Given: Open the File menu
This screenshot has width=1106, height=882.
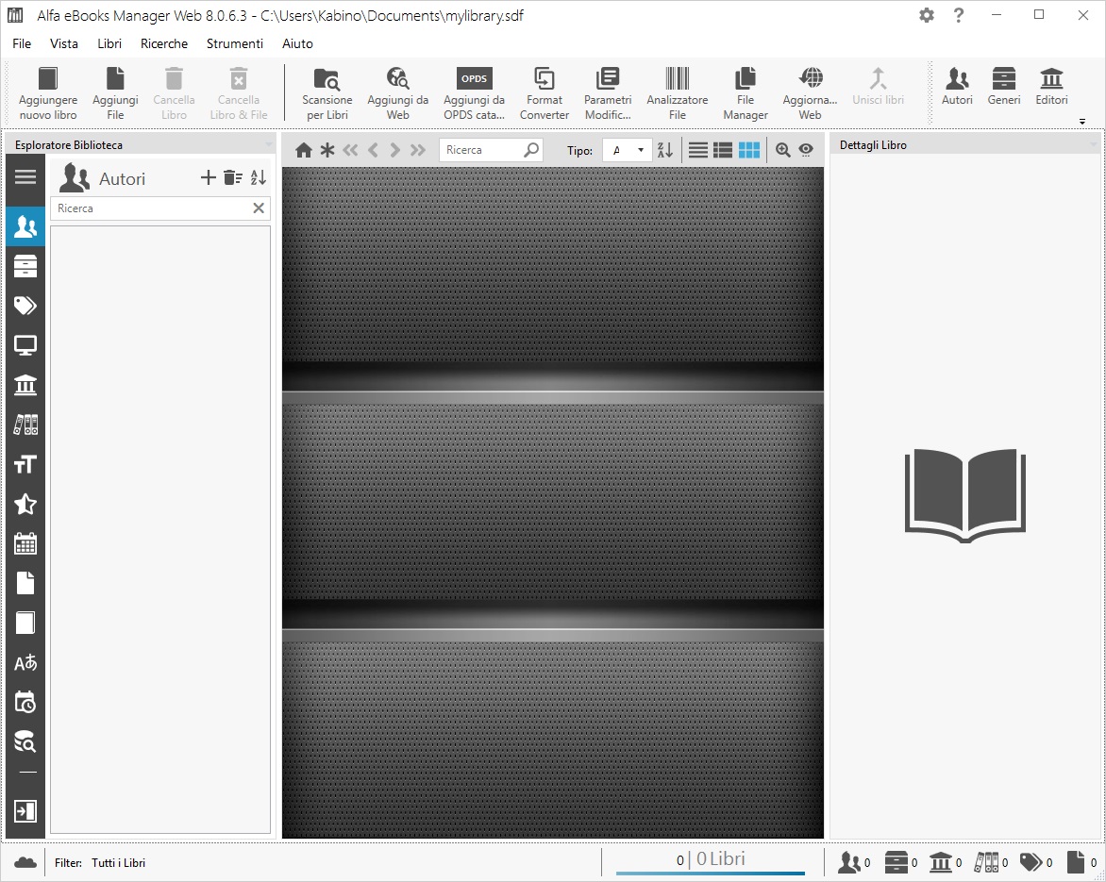Looking at the screenshot, I should coord(22,43).
